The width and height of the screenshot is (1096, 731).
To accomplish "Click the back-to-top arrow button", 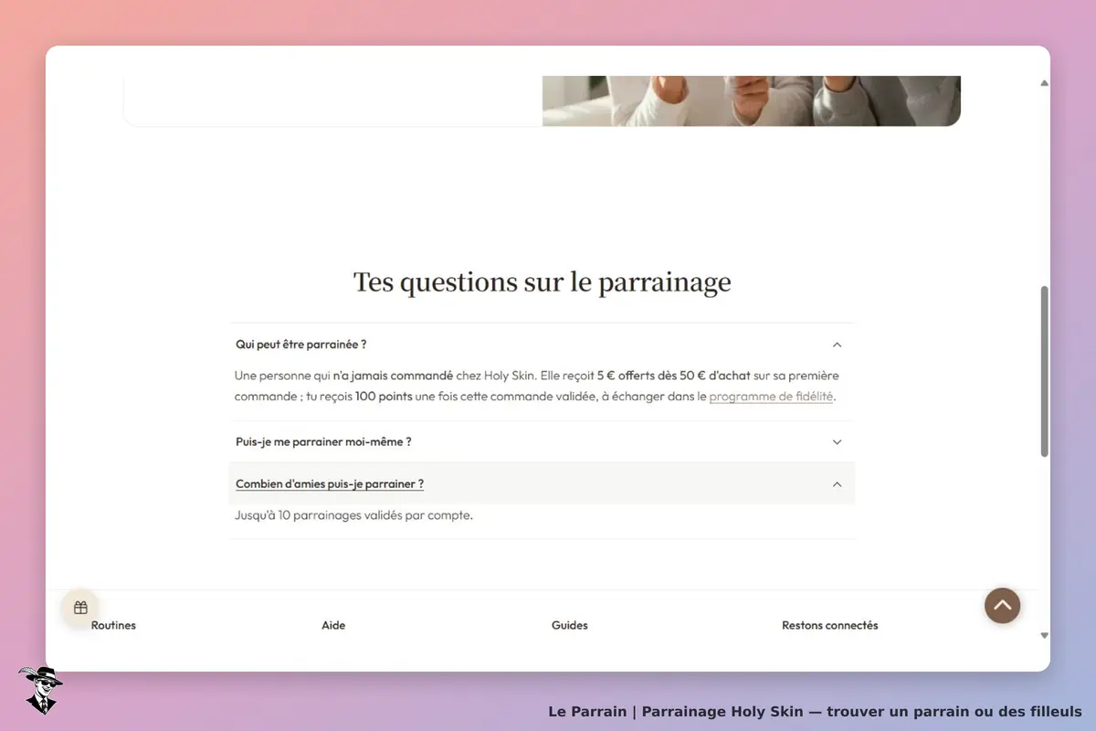I will [1002, 605].
